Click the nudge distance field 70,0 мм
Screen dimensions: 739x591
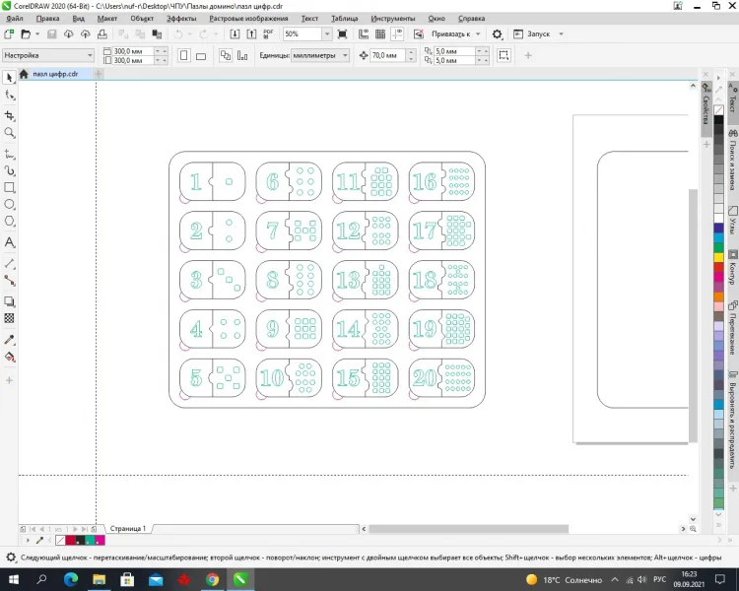pos(388,55)
